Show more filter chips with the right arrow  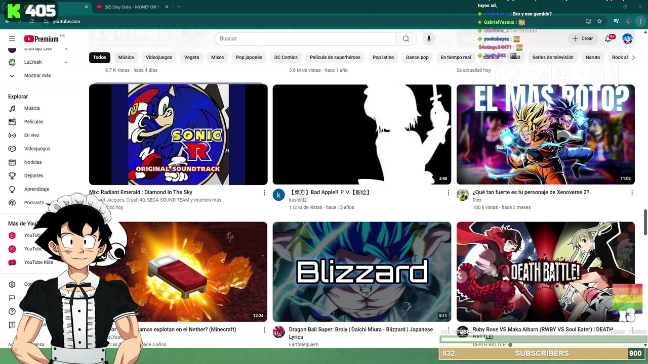633,57
